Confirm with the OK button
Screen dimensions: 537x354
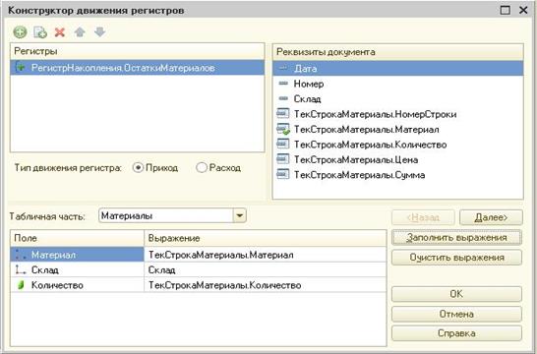coord(456,294)
